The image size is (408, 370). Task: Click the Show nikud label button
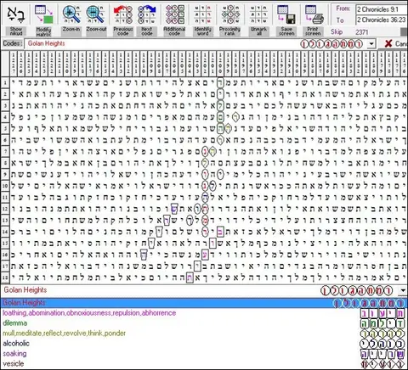pos(16,31)
